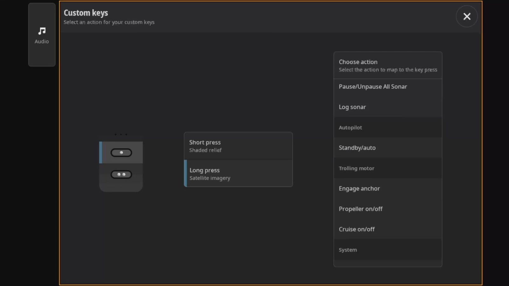Select the single-dot custom key

[121, 153]
